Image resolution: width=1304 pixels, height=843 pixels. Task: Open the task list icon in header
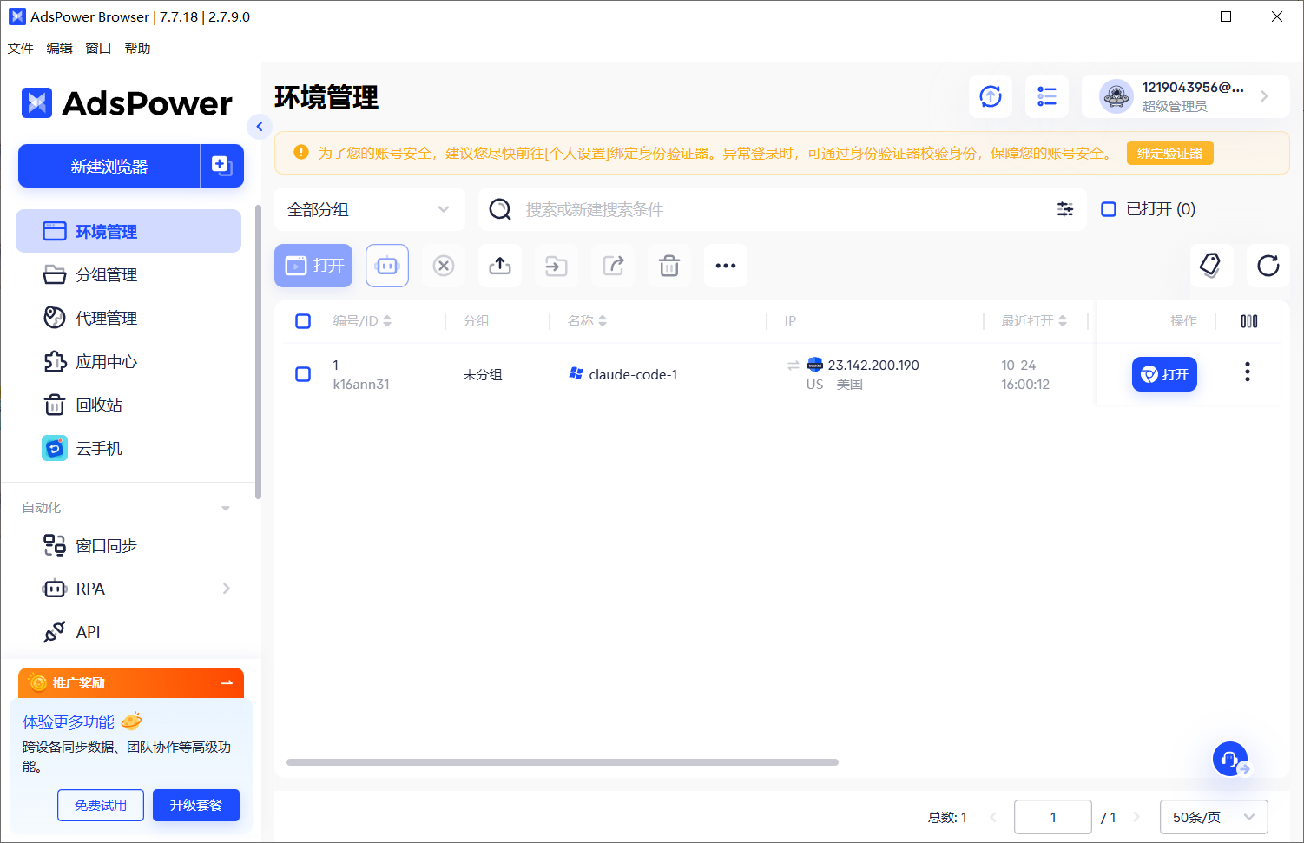point(1047,96)
